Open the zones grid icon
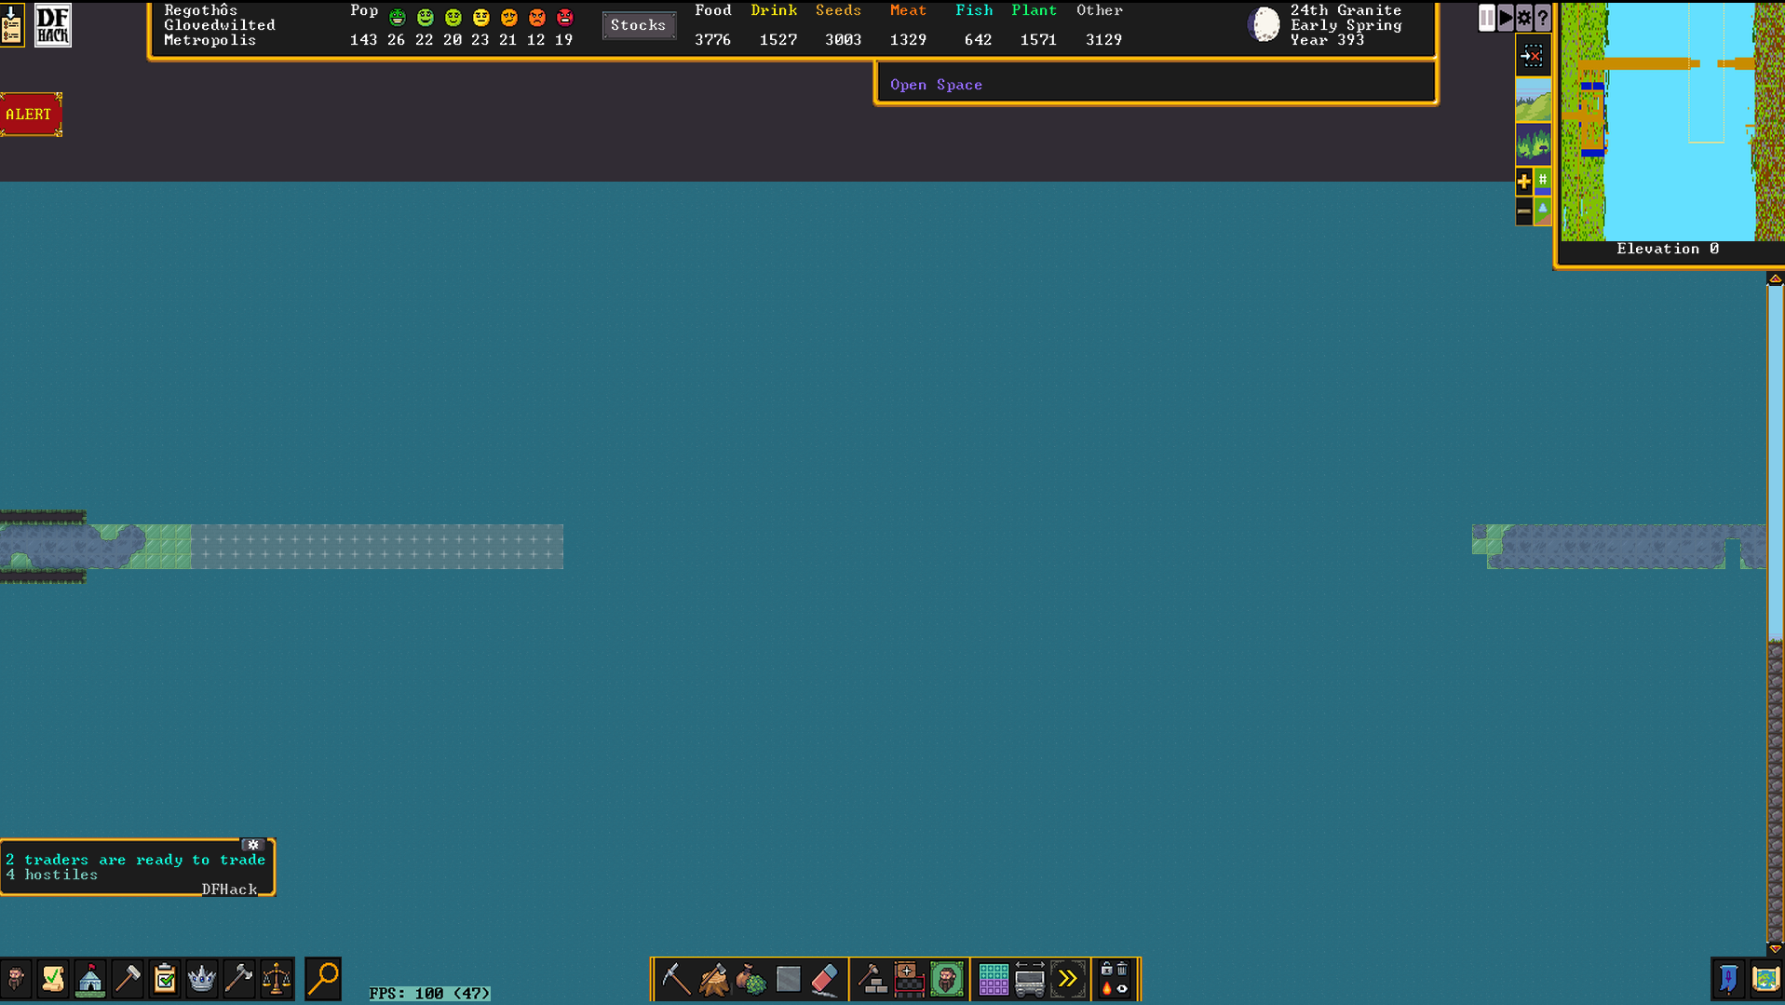Screen dimensions: 1785x1005 pos(993,979)
